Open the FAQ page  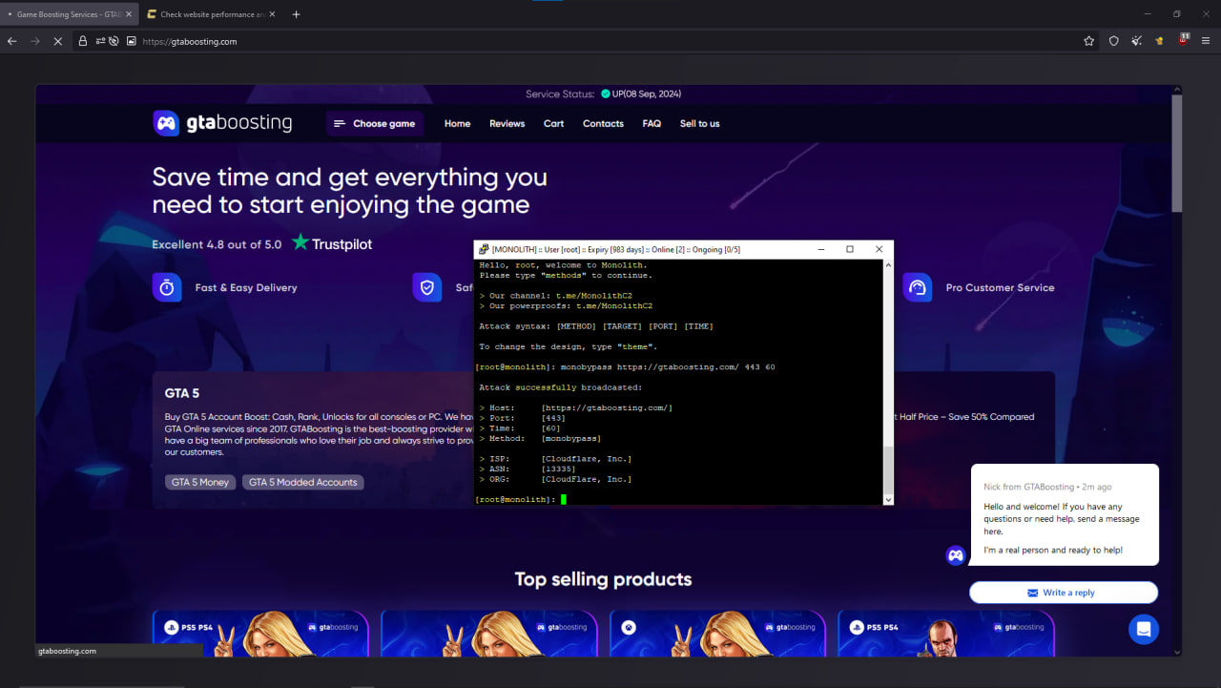tap(652, 123)
